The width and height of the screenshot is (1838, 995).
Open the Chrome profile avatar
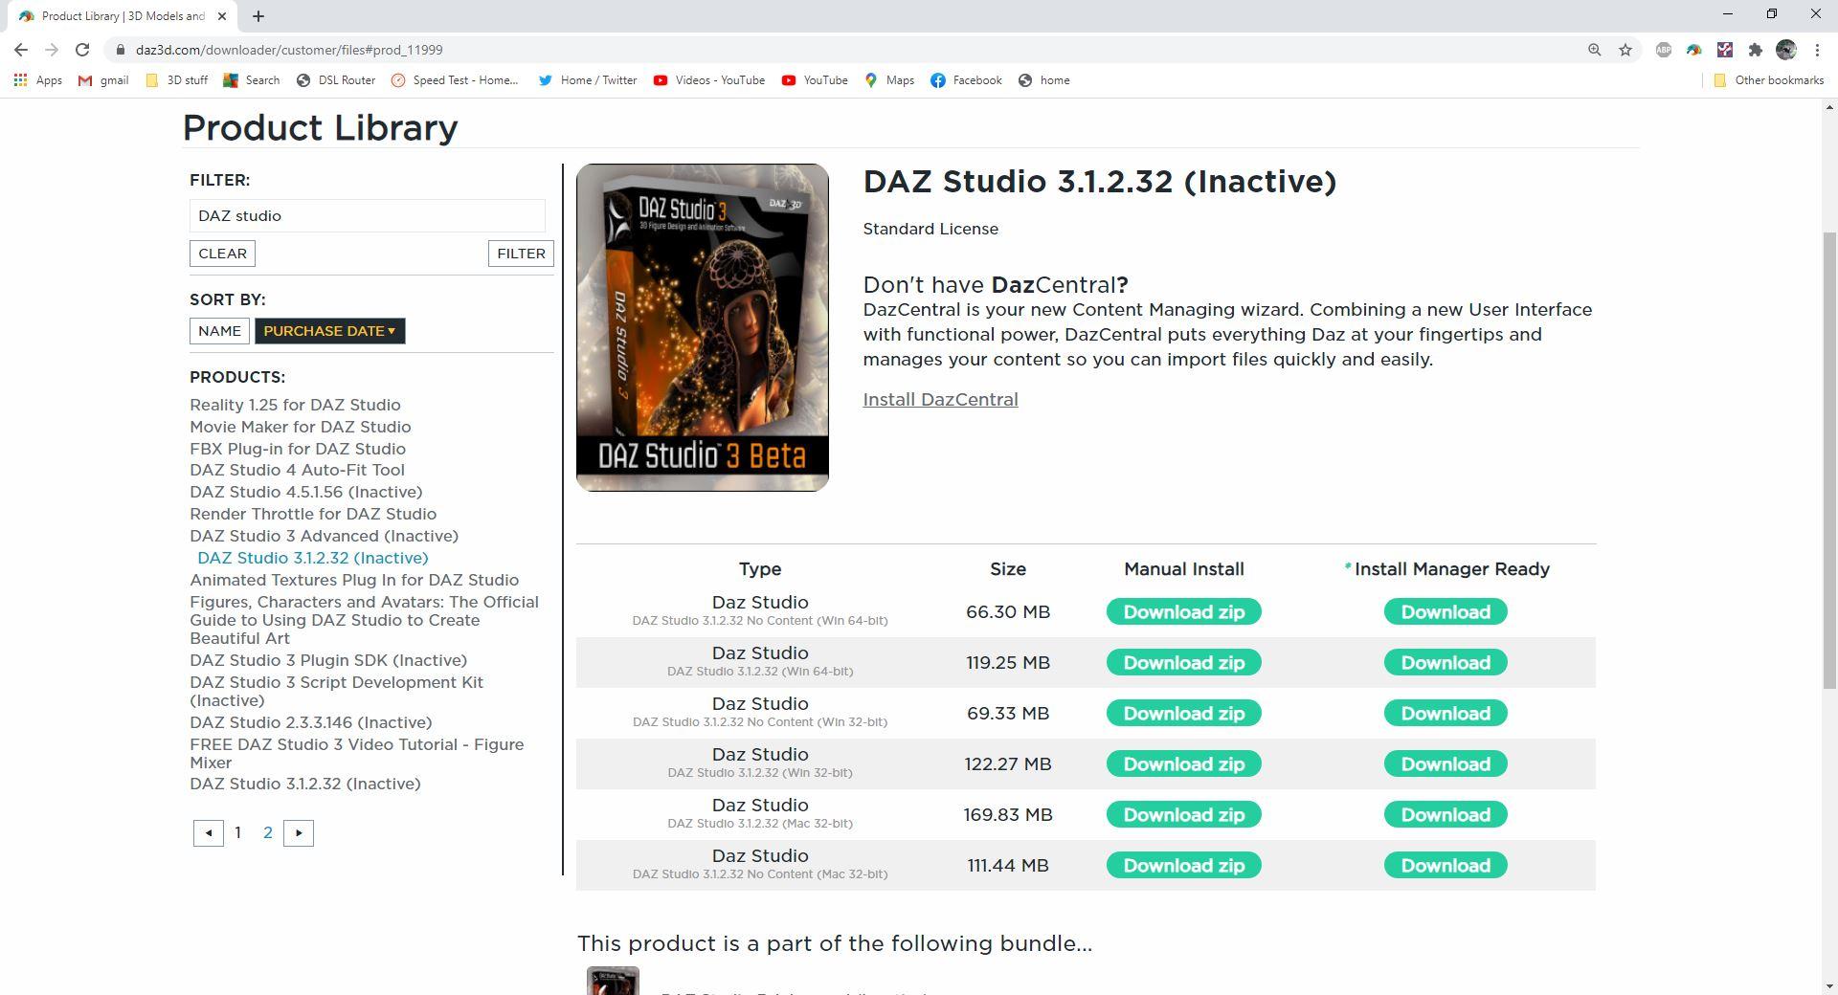pyautogui.click(x=1786, y=50)
